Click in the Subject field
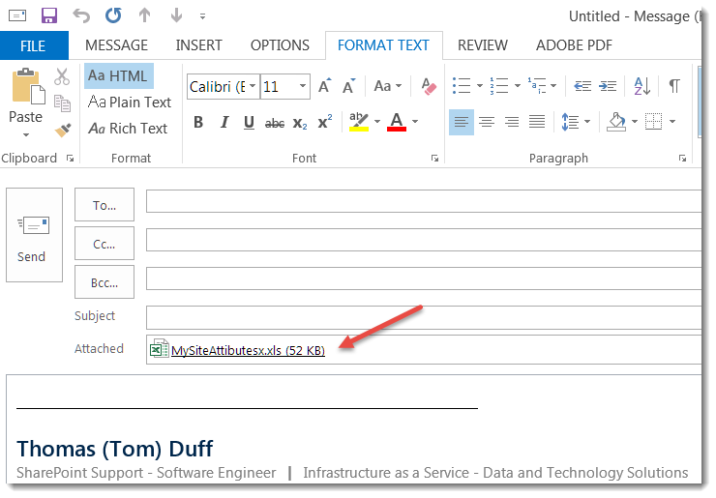716x498 pixels. [424, 317]
